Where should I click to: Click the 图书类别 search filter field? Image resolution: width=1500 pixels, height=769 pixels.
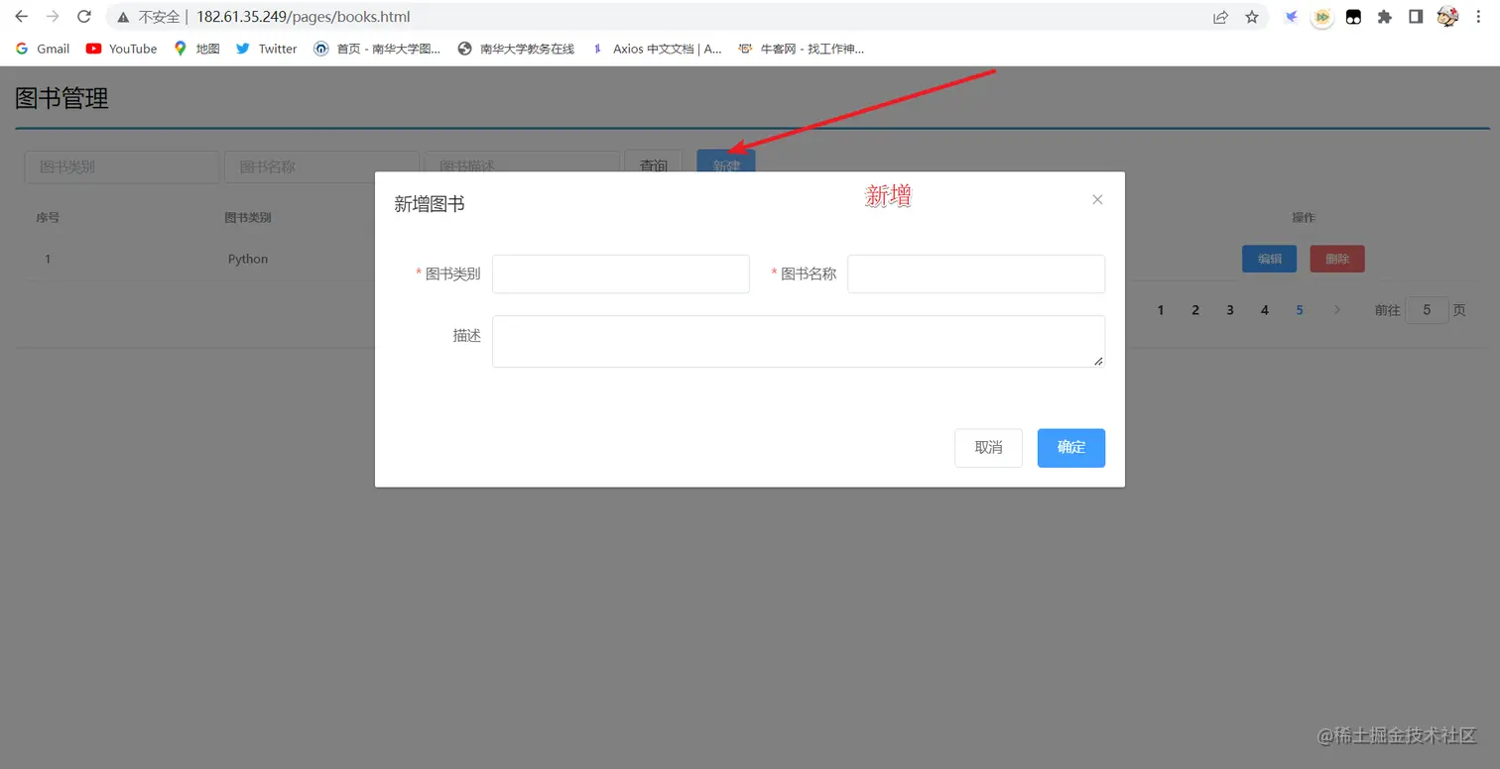tap(121, 166)
